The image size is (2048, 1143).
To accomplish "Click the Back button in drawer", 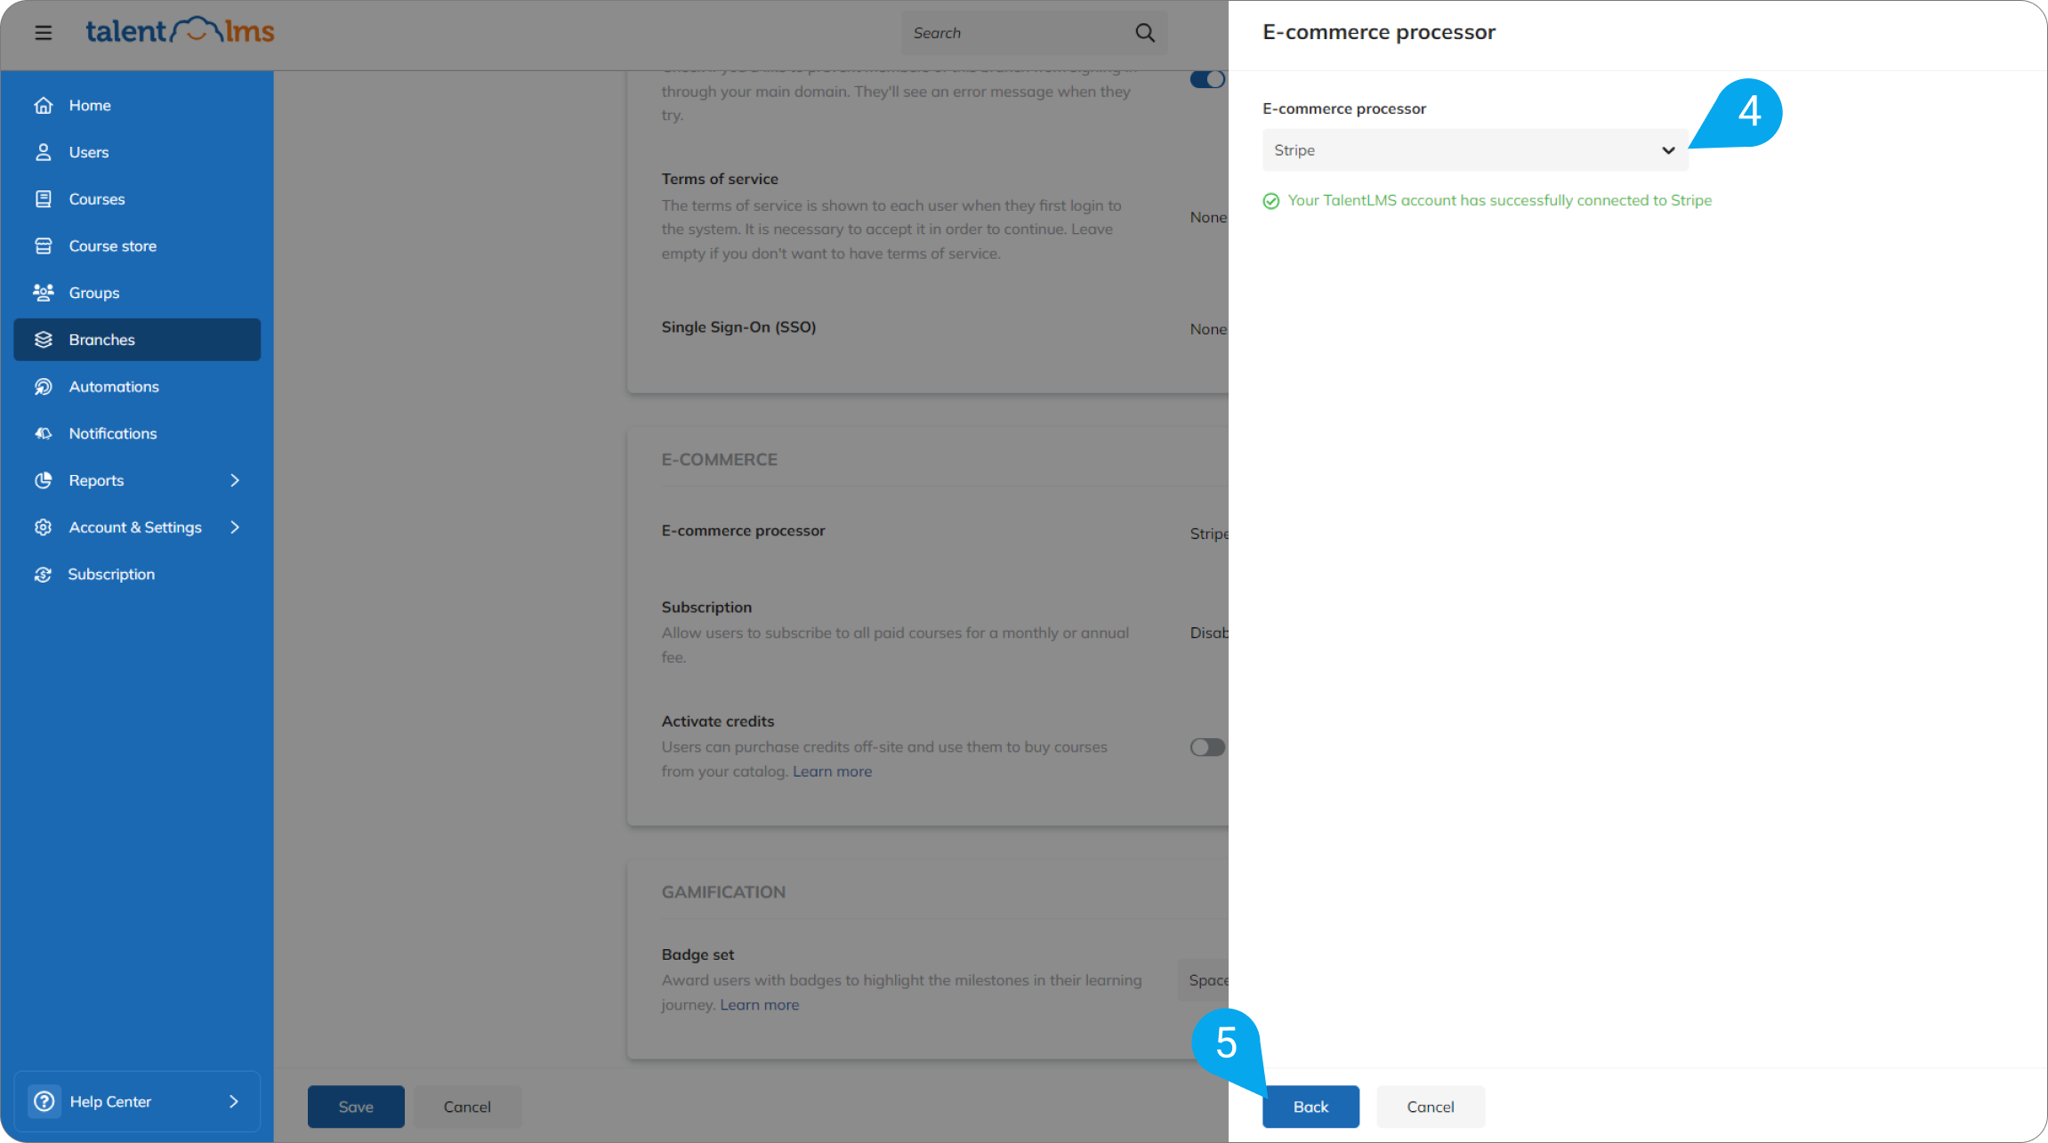I will click(1310, 1107).
